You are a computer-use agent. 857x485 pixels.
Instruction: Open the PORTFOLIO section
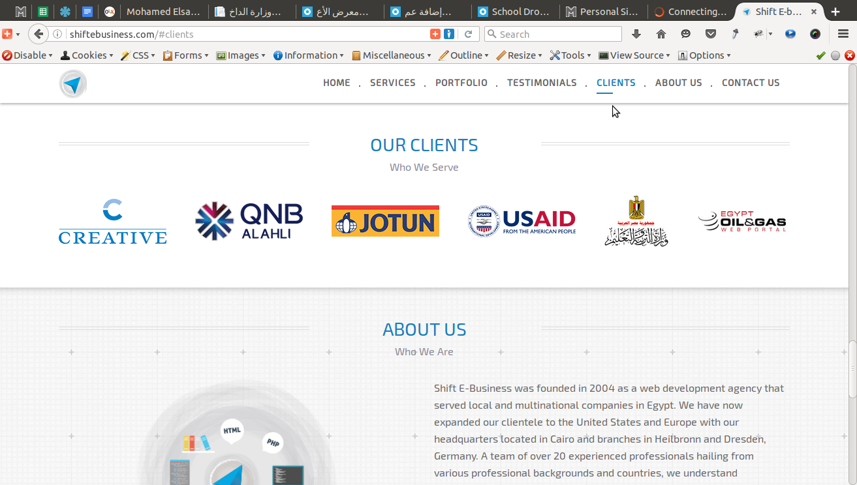(x=461, y=83)
